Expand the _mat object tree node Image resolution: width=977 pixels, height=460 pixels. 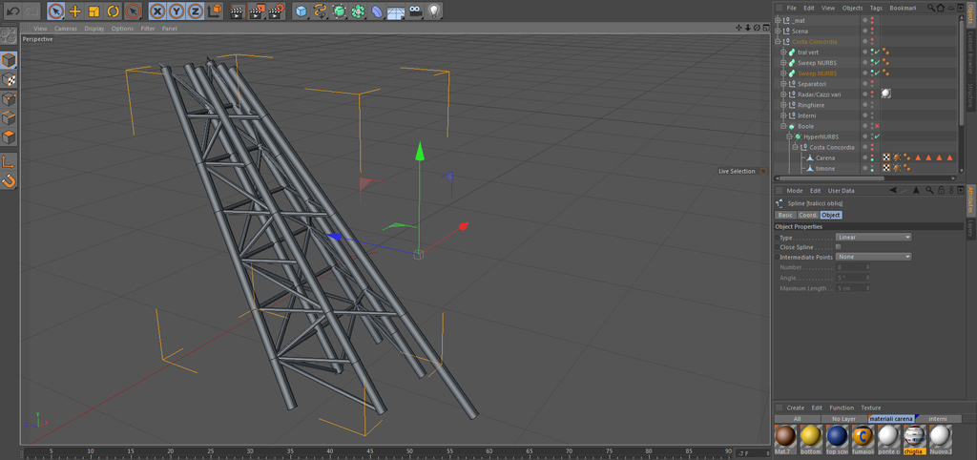(778, 21)
